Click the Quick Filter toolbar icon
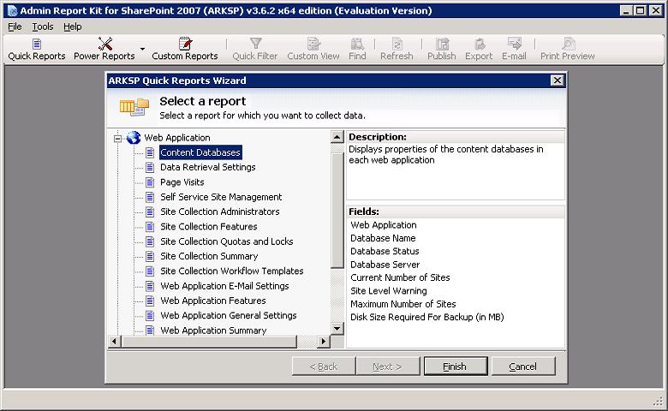The width and height of the screenshot is (668, 411). pos(254,50)
